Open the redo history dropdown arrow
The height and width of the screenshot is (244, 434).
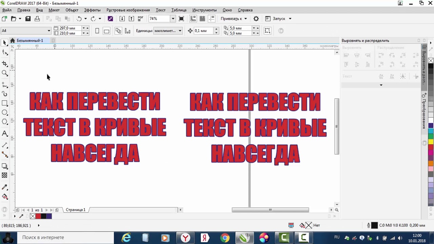tap(100, 19)
